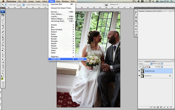
Task: Hide the Background copy layer
Action: tap(139, 71)
